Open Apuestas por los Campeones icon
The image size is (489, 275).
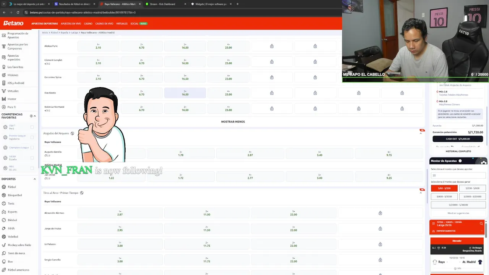pyautogui.click(x=4, y=46)
